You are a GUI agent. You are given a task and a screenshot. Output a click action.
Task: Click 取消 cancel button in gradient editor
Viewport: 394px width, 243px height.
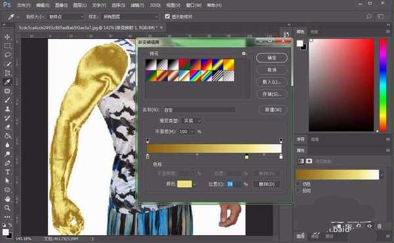(x=272, y=70)
